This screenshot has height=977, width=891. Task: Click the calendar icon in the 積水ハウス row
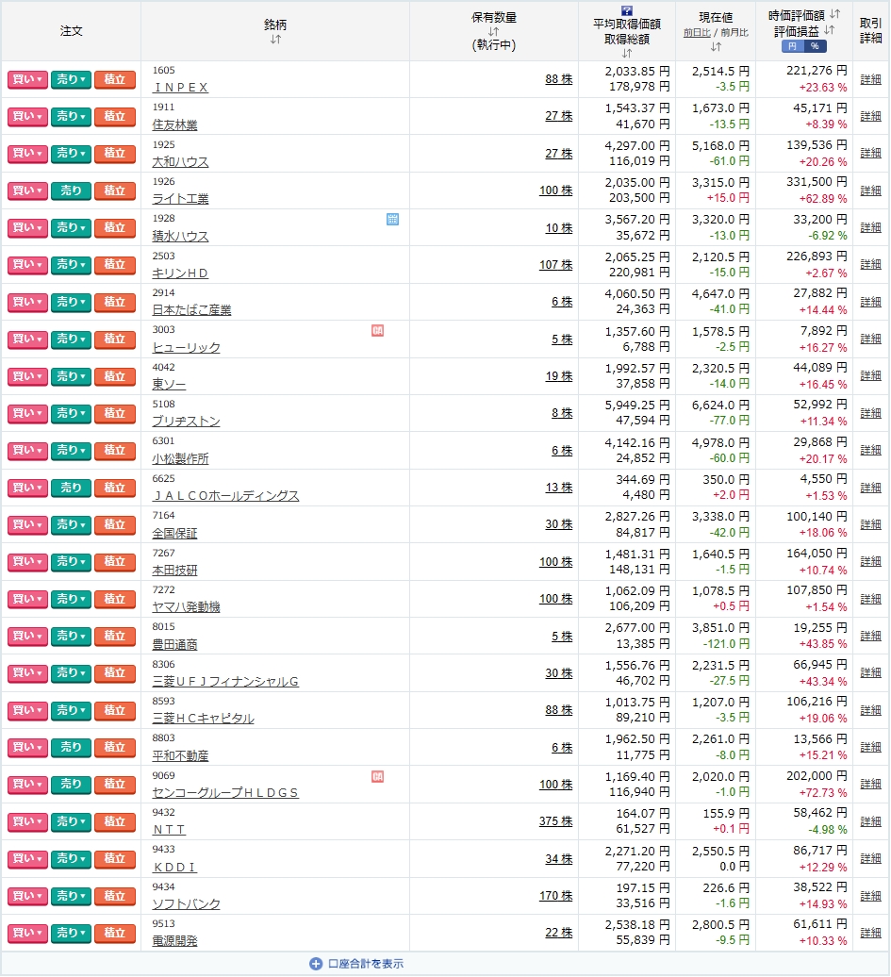click(x=392, y=220)
